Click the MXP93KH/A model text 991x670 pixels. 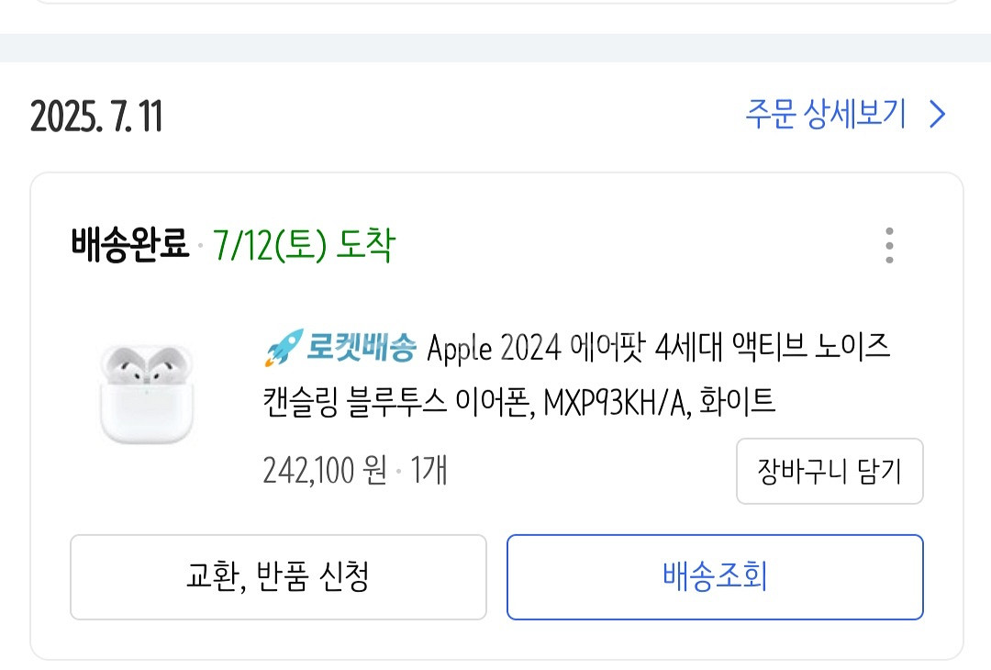(617, 401)
